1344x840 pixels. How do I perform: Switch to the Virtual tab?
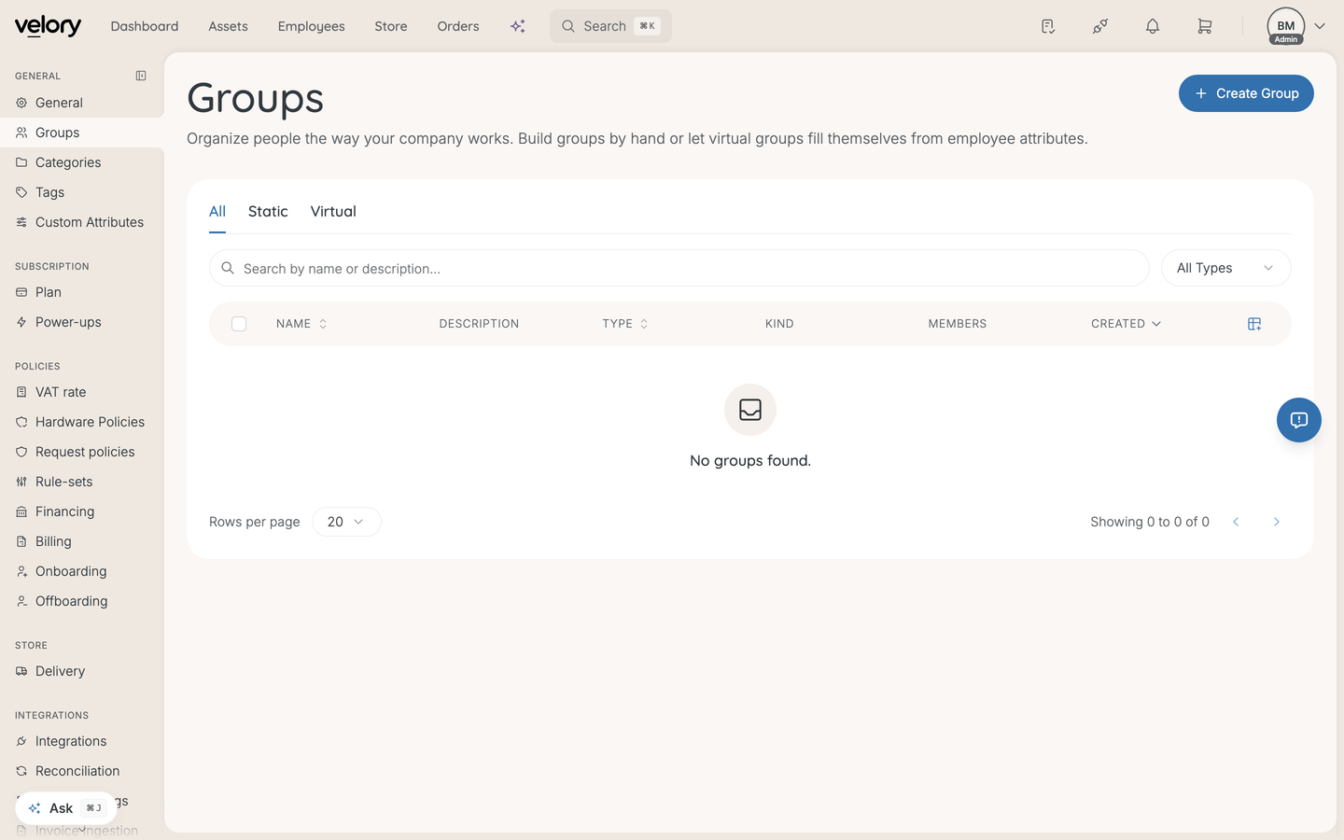[x=333, y=211]
